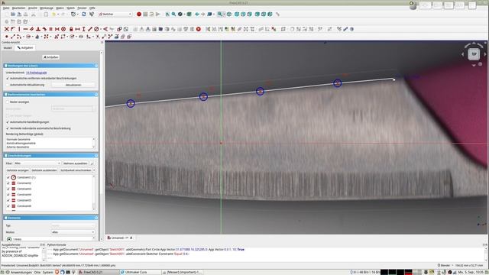
Task: Click the Aktualisieren button
Action: click(x=73, y=85)
